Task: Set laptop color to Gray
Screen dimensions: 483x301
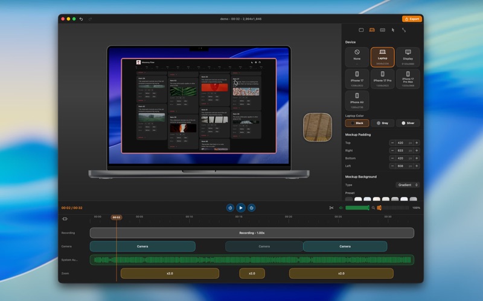Action: [x=382, y=123]
